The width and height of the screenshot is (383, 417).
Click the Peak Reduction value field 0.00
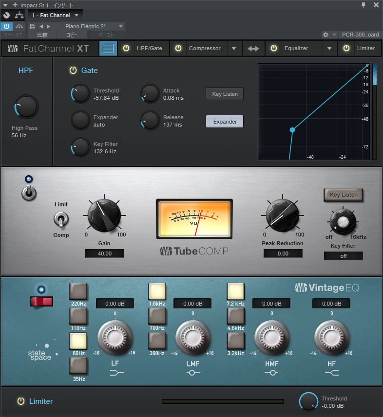pyautogui.click(x=283, y=254)
